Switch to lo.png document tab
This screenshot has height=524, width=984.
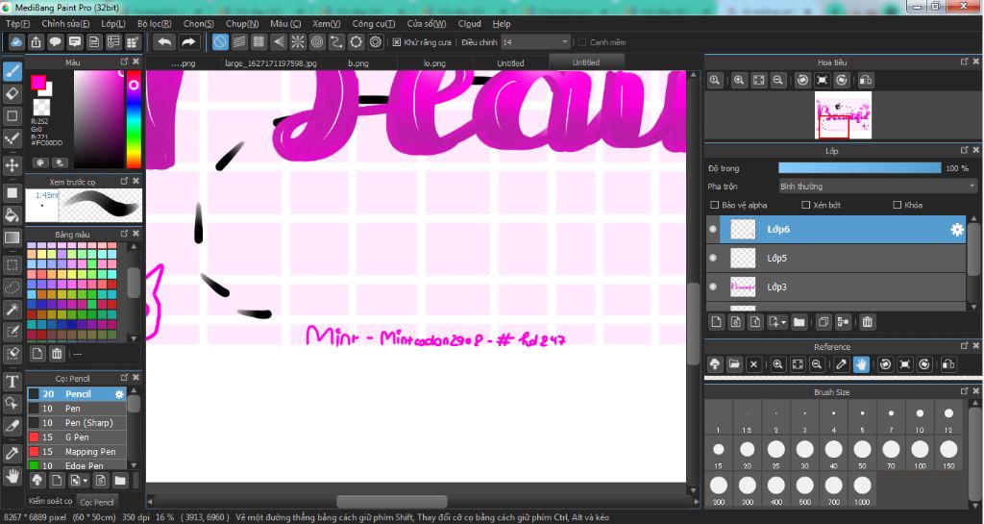[x=434, y=63]
